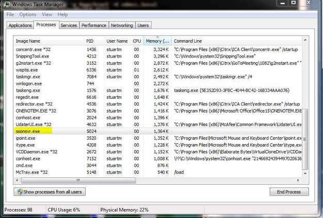Click the End Process button
This screenshot has height=218, width=323.
(289, 192)
